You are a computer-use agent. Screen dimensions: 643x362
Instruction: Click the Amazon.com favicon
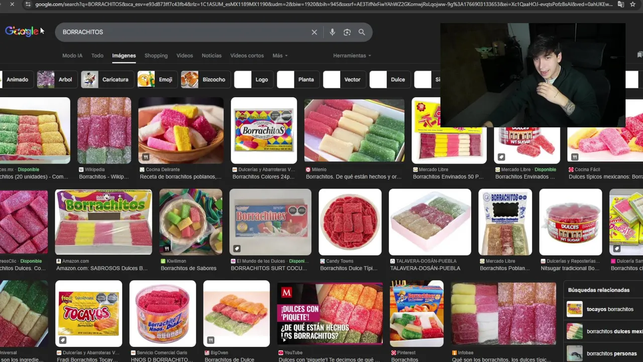[x=59, y=261]
